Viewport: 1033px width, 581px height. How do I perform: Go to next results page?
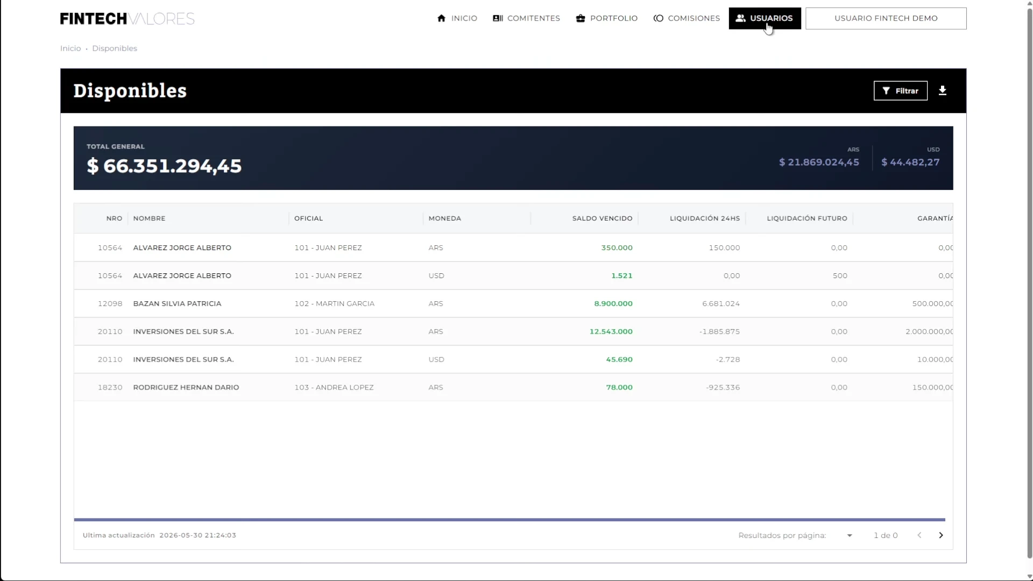coord(940,535)
